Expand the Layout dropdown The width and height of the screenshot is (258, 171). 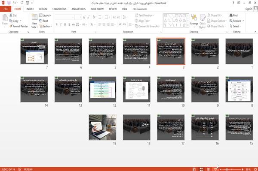[x=45, y=15]
